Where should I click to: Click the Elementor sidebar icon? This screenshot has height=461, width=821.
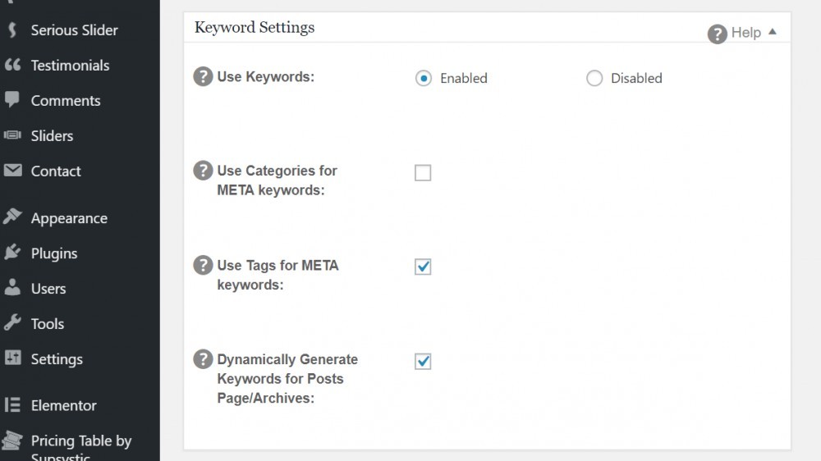click(12, 405)
